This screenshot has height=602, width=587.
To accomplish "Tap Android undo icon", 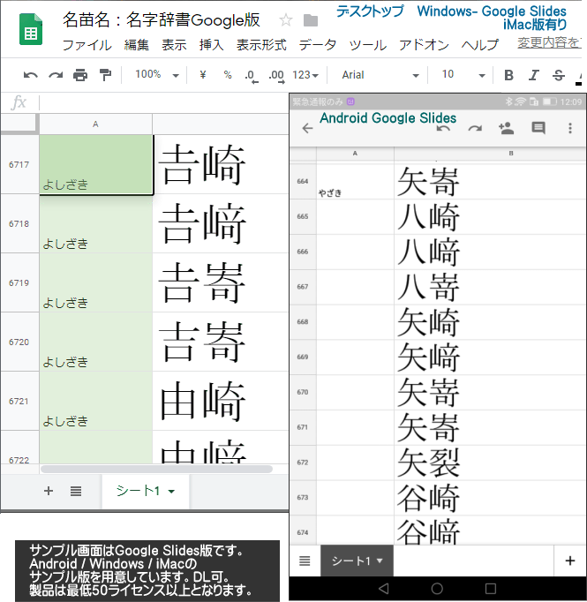I will (x=443, y=128).
